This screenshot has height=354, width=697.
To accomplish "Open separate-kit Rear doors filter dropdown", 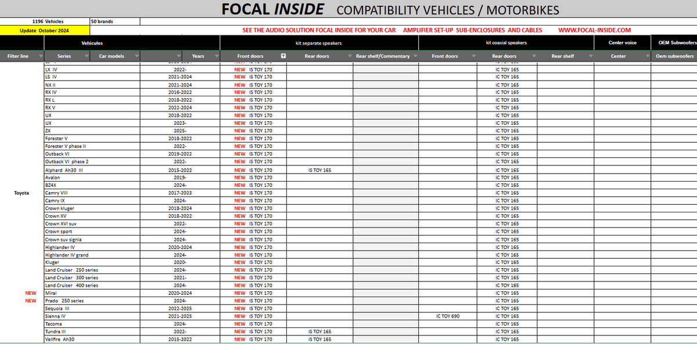I will 350,56.
